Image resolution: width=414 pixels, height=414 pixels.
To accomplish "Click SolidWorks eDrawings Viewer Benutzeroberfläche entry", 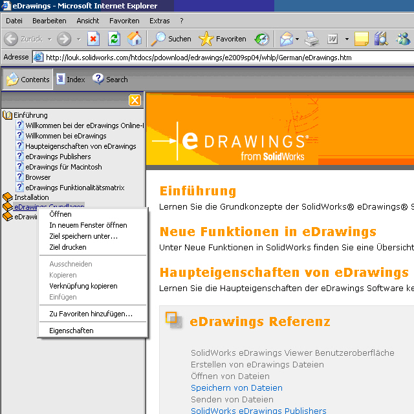I will [292, 353].
